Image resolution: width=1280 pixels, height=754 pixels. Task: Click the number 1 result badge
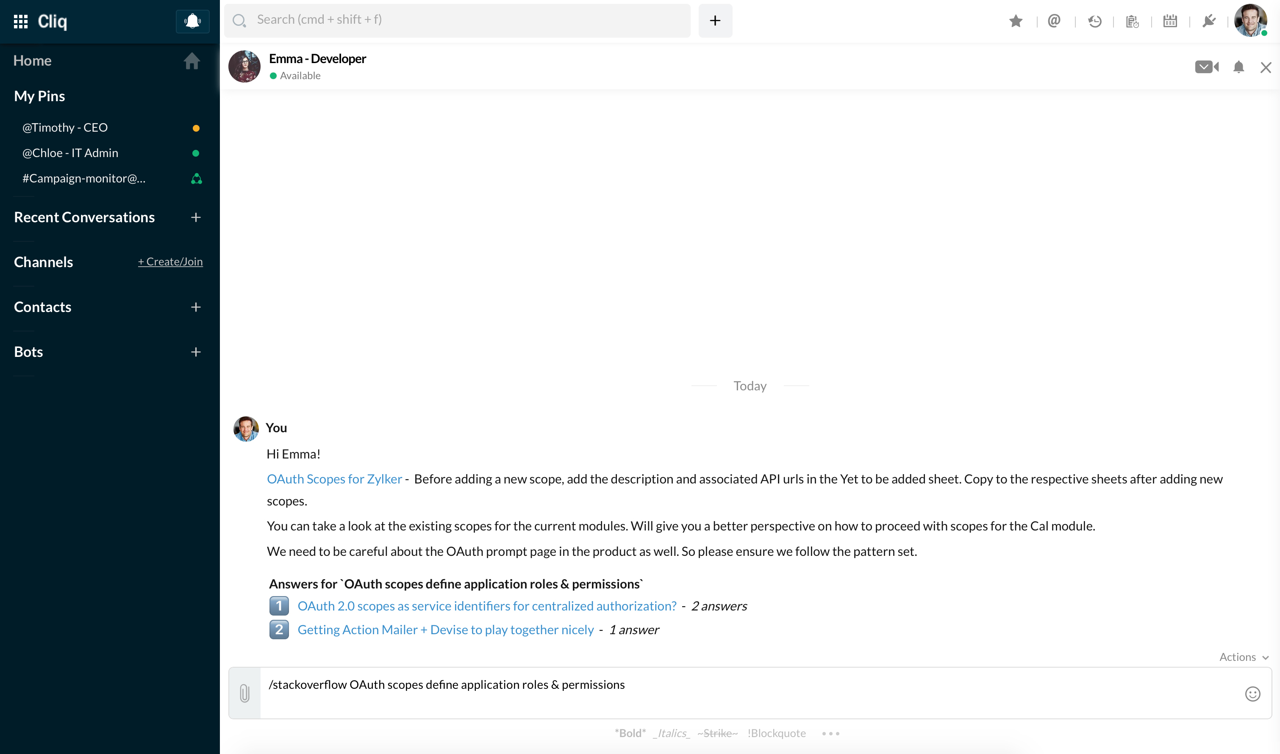[279, 606]
